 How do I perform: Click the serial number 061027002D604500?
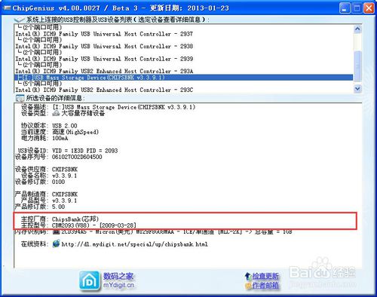[77, 157]
